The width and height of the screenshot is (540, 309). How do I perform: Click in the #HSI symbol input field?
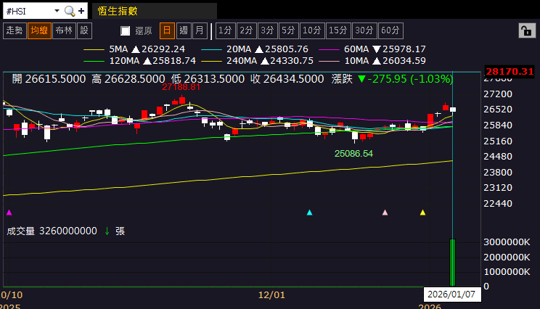click(x=28, y=12)
